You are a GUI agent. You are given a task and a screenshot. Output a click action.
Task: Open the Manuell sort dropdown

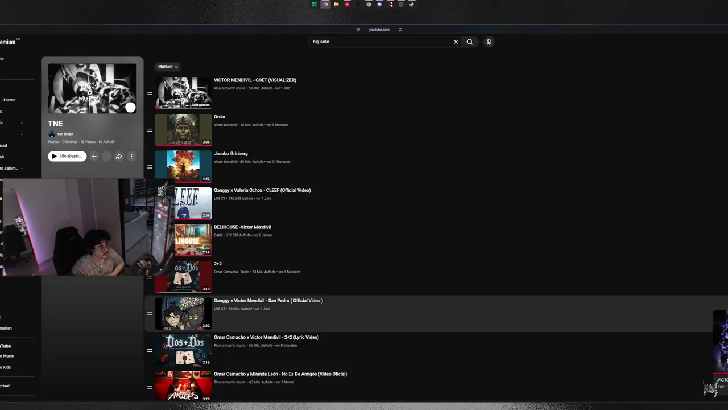[x=168, y=67]
